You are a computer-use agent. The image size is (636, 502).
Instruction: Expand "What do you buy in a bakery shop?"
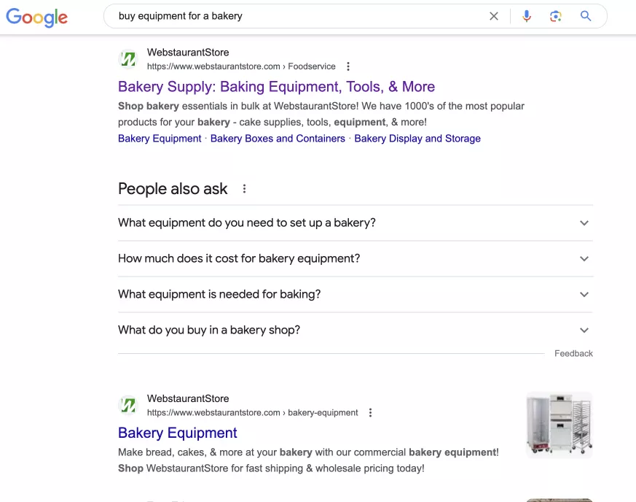coord(356,331)
